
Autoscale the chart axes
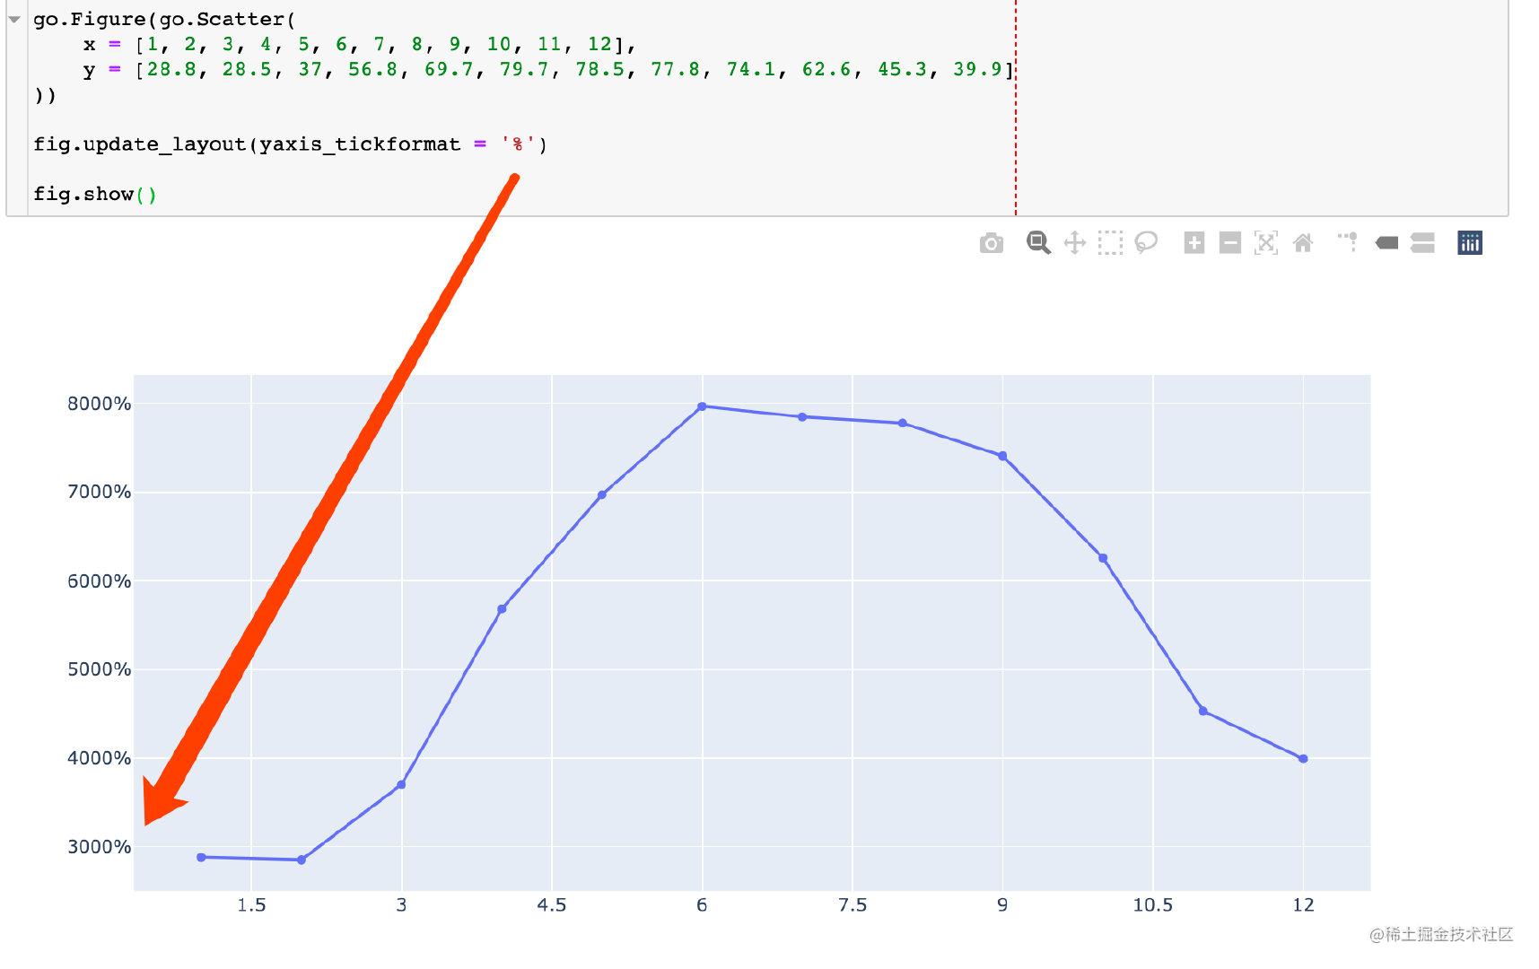(x=1265, y=242)
